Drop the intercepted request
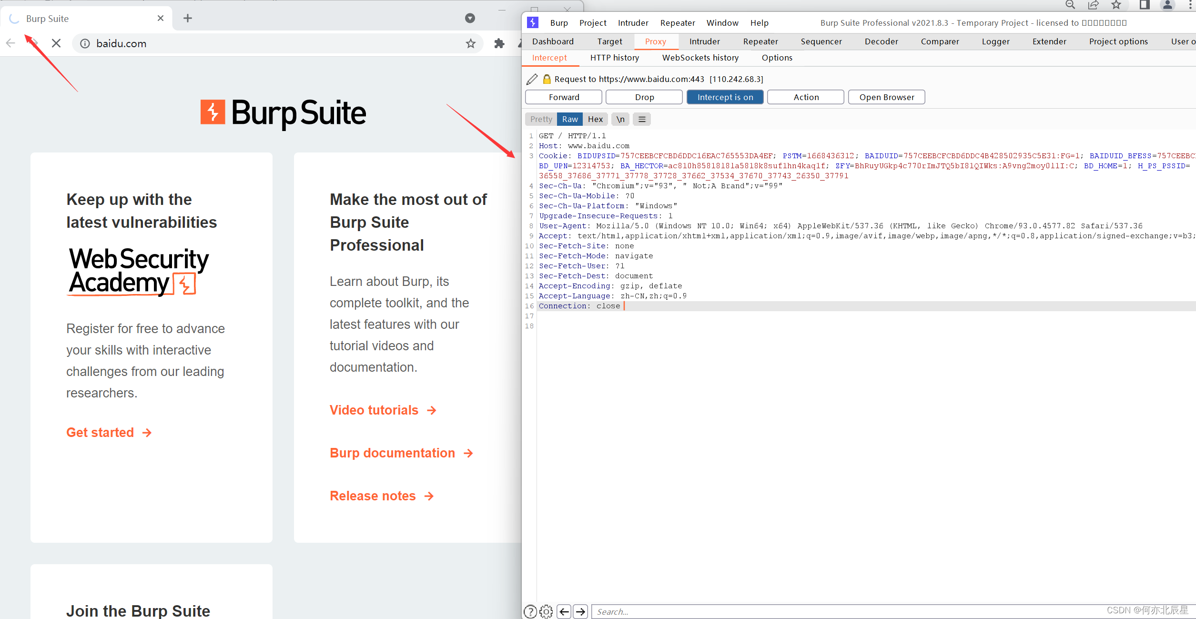This screenshot has width=1196, height=619. click(x=644, y=97)
